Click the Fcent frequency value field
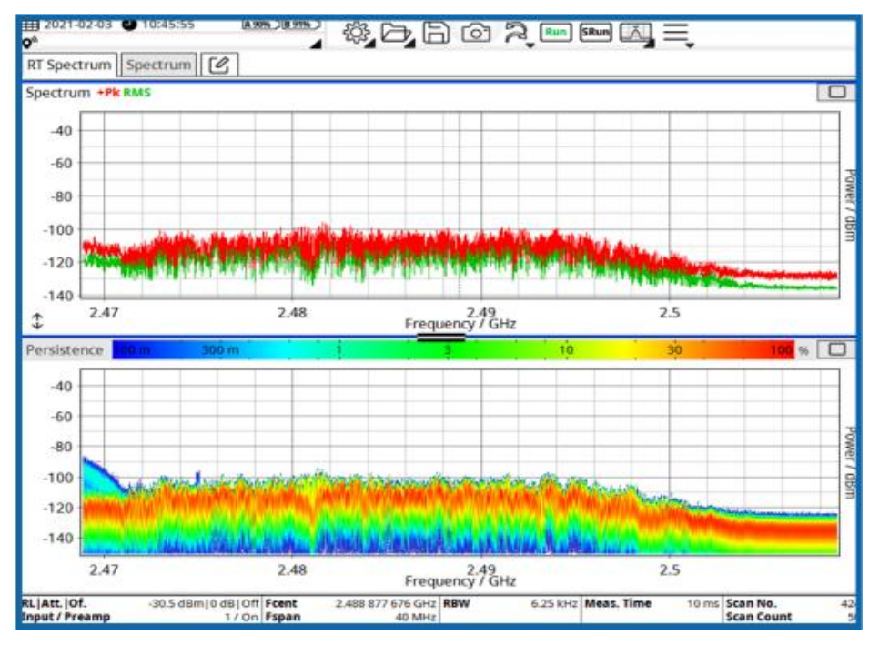 point(386,603)
